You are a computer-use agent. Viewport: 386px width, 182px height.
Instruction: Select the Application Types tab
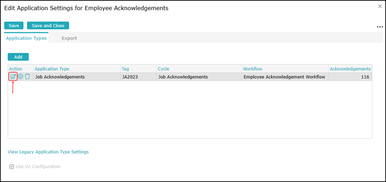pyautogui.click(x=26, y=38)
